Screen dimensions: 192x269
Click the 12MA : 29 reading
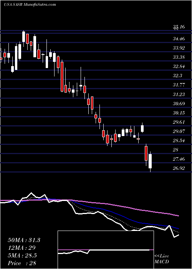click(x=22, y=248)
